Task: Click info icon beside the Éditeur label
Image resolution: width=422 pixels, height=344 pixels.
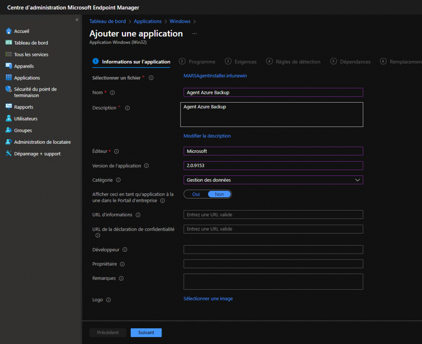Action: (x=117, y=152)
